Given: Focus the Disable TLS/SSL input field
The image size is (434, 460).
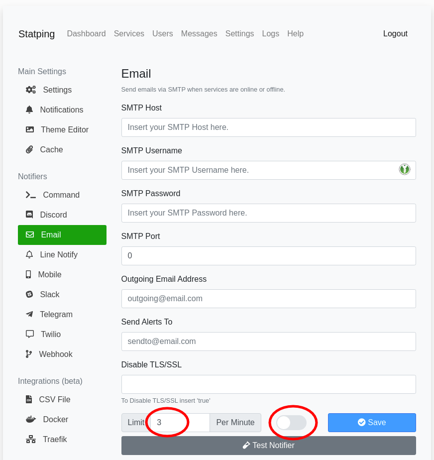Looking at the screenshot, I should [x=269, y=385].
